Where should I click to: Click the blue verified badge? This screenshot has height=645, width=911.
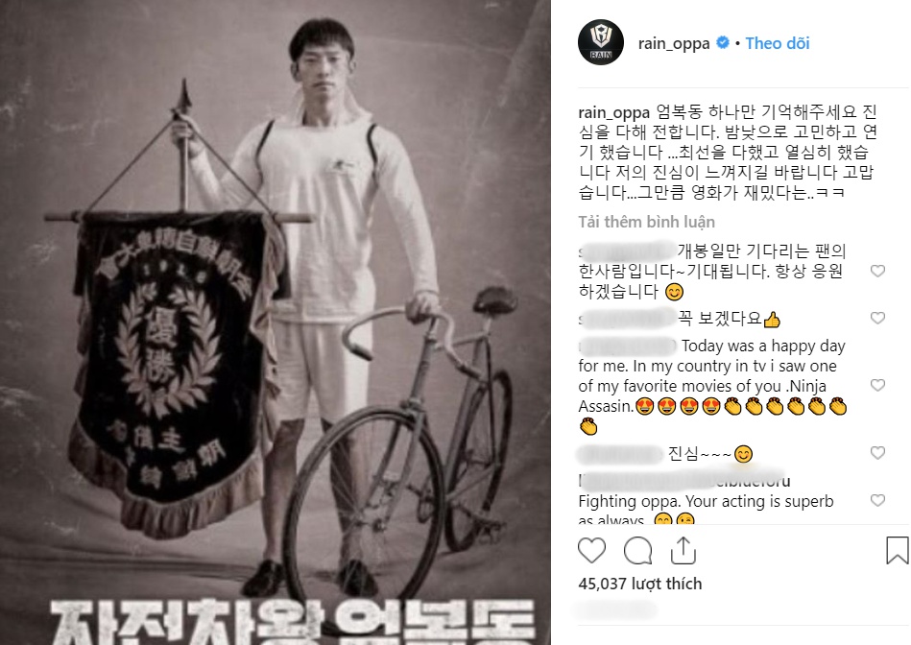[x=723, y=42]
